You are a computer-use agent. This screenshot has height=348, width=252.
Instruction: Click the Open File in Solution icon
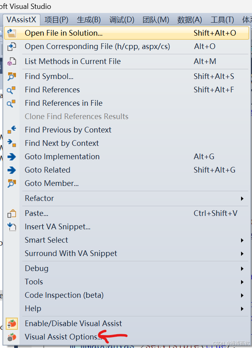click(x=12, y=33)
